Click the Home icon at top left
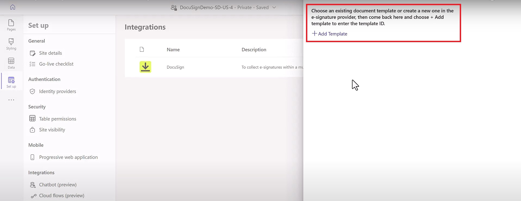Screen dimensions: 521x201 [13, 7]
